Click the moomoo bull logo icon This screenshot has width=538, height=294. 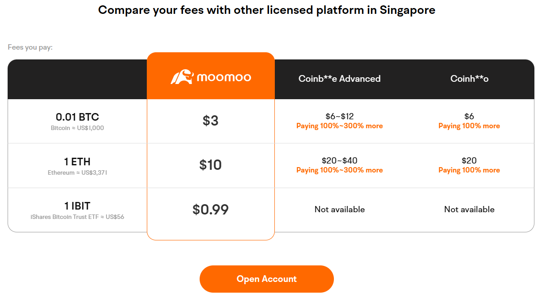click(181, 77)
